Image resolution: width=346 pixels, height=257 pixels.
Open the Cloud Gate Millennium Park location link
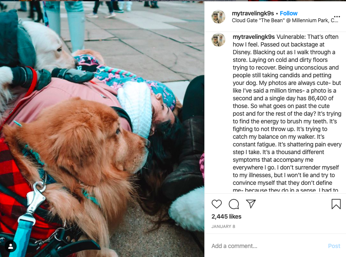285,20
